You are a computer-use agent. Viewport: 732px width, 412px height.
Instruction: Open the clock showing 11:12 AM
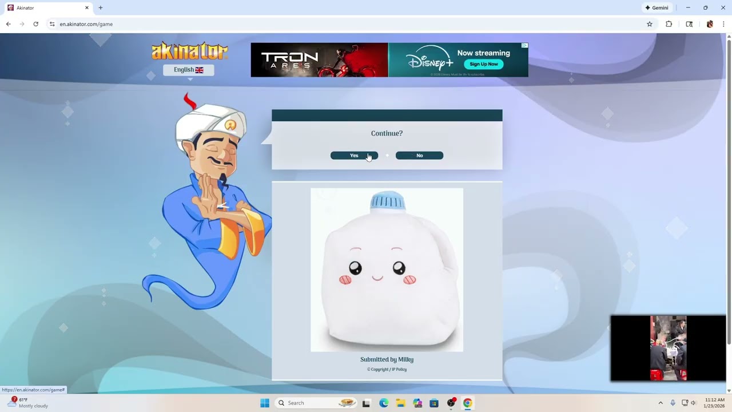[714, 403]
